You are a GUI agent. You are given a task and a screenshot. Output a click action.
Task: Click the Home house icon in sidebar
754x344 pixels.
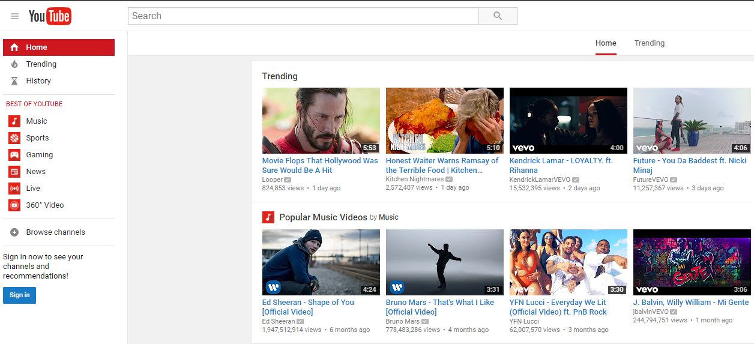(x=14, y=47)
